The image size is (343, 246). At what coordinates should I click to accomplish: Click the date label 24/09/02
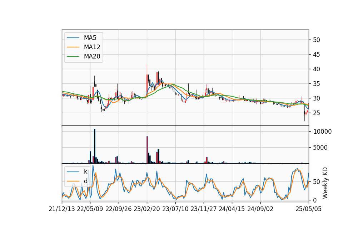[260, 209]
